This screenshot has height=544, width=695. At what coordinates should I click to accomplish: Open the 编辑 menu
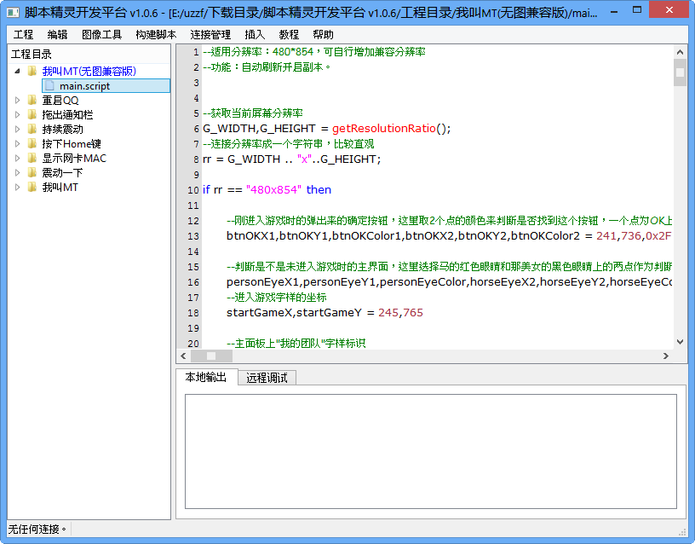[57, 35]
